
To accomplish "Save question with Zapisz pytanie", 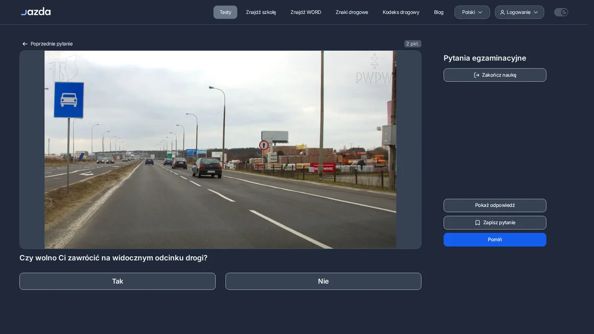I will (495, 223).
